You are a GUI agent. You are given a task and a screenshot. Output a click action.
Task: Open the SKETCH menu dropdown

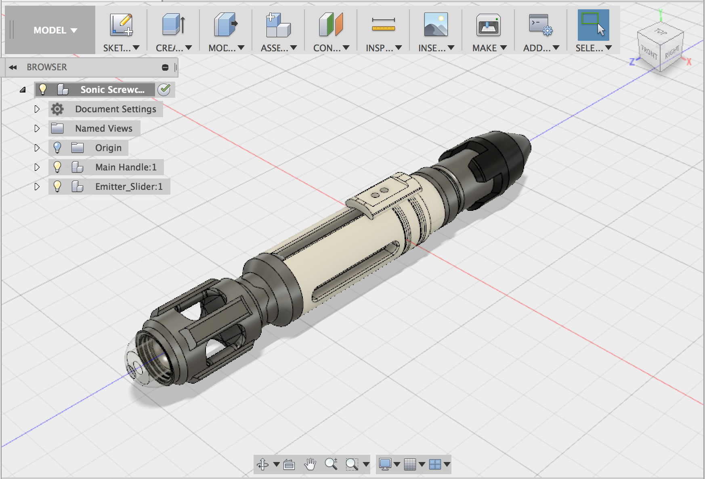[x=121, y=48]
